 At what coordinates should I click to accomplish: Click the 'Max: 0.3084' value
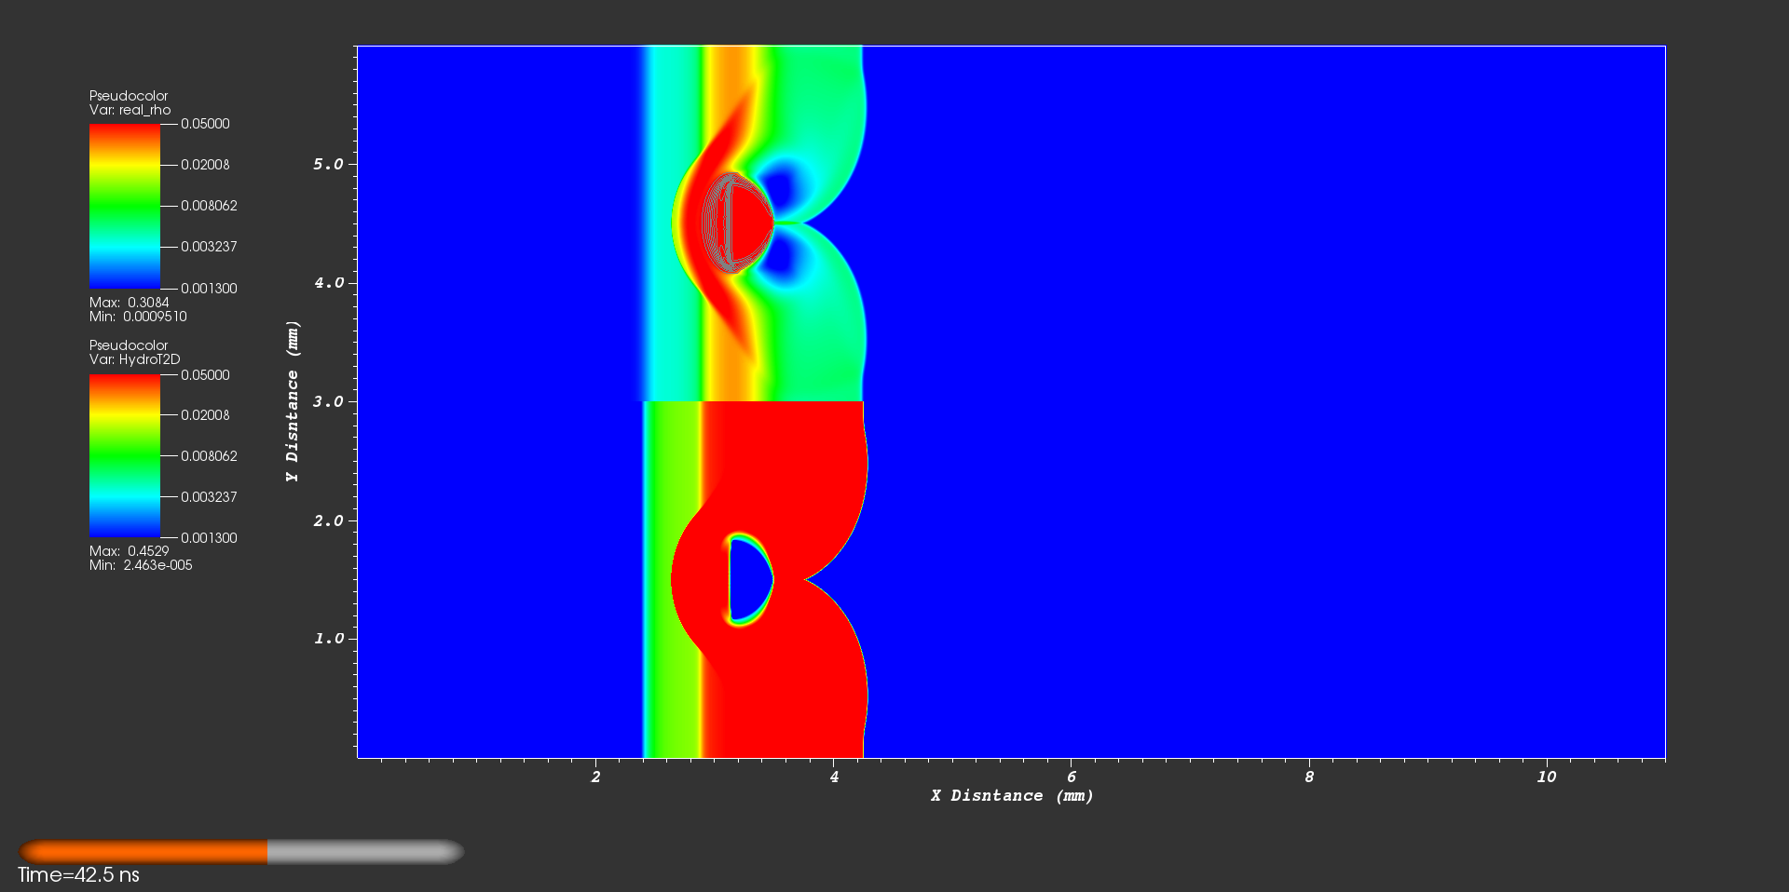point(130,303)
